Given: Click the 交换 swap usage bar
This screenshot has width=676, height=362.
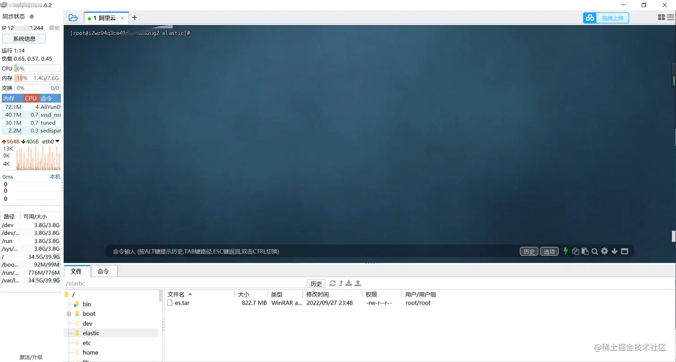Looking at the screenshot, I should pos(38,88).
